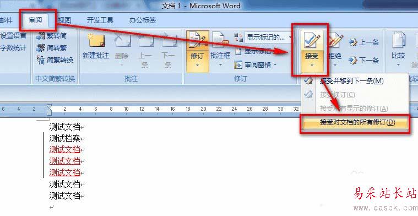Click the 比较 compare documents icon

coord(398,40)
